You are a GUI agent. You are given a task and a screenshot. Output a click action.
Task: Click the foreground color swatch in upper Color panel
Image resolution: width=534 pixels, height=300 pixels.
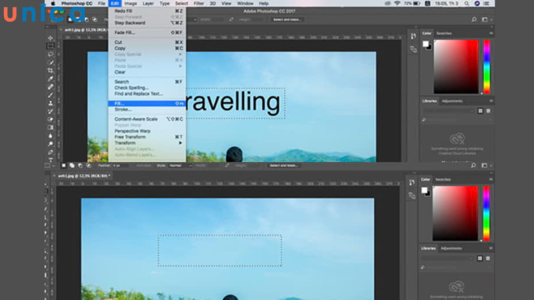click(x=425, y=44)
